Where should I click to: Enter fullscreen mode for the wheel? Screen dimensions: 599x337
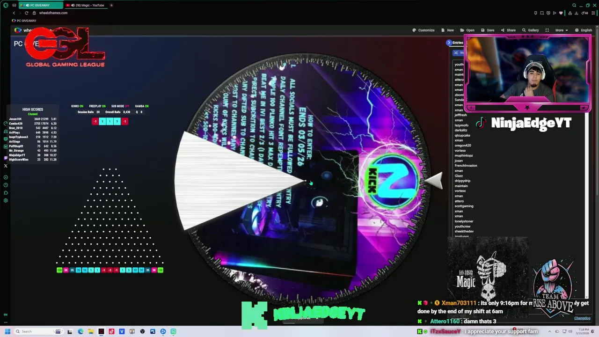(x=547, y=30)
